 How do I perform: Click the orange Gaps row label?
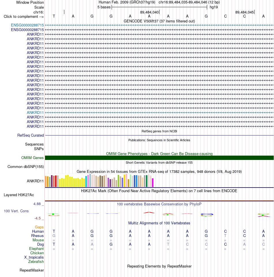tap(39, 227)
